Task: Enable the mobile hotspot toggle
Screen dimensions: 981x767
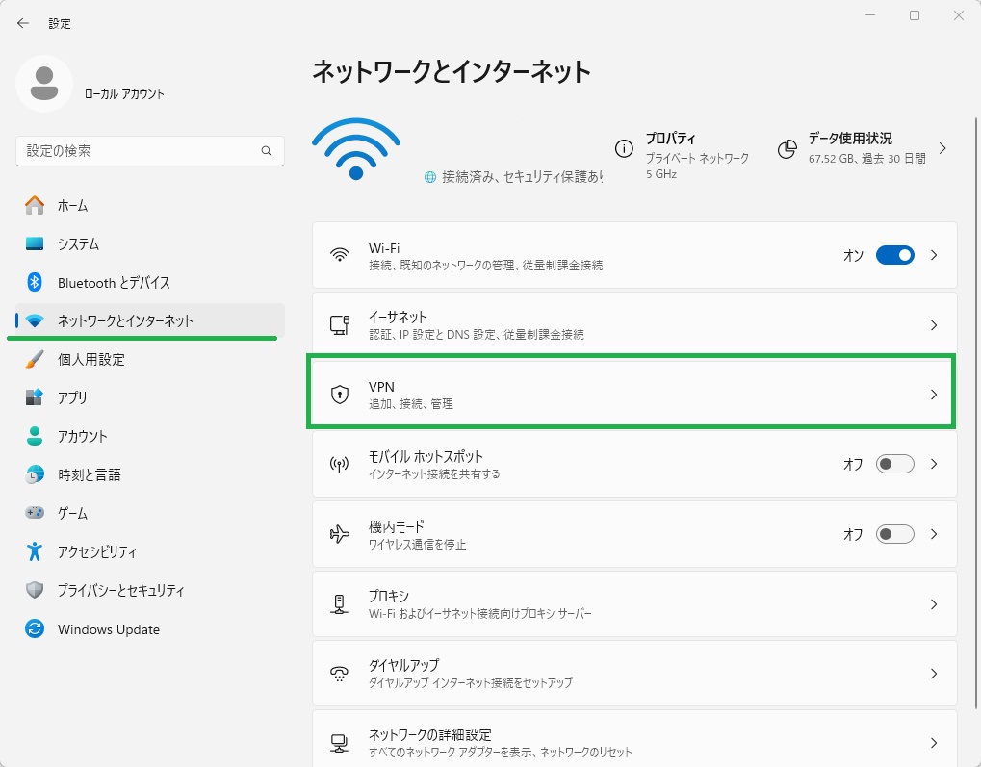Action: point(894,464)
